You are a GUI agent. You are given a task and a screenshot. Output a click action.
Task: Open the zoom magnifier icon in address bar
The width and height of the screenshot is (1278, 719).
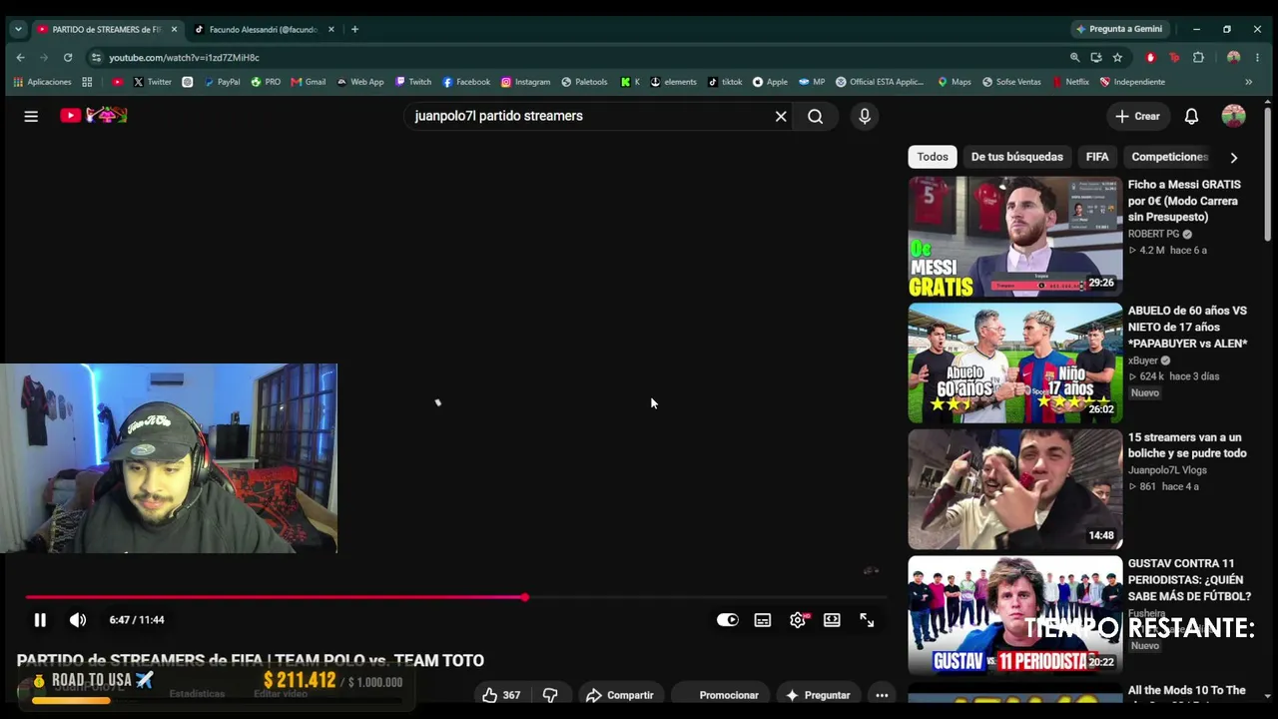coord(1074,58)
